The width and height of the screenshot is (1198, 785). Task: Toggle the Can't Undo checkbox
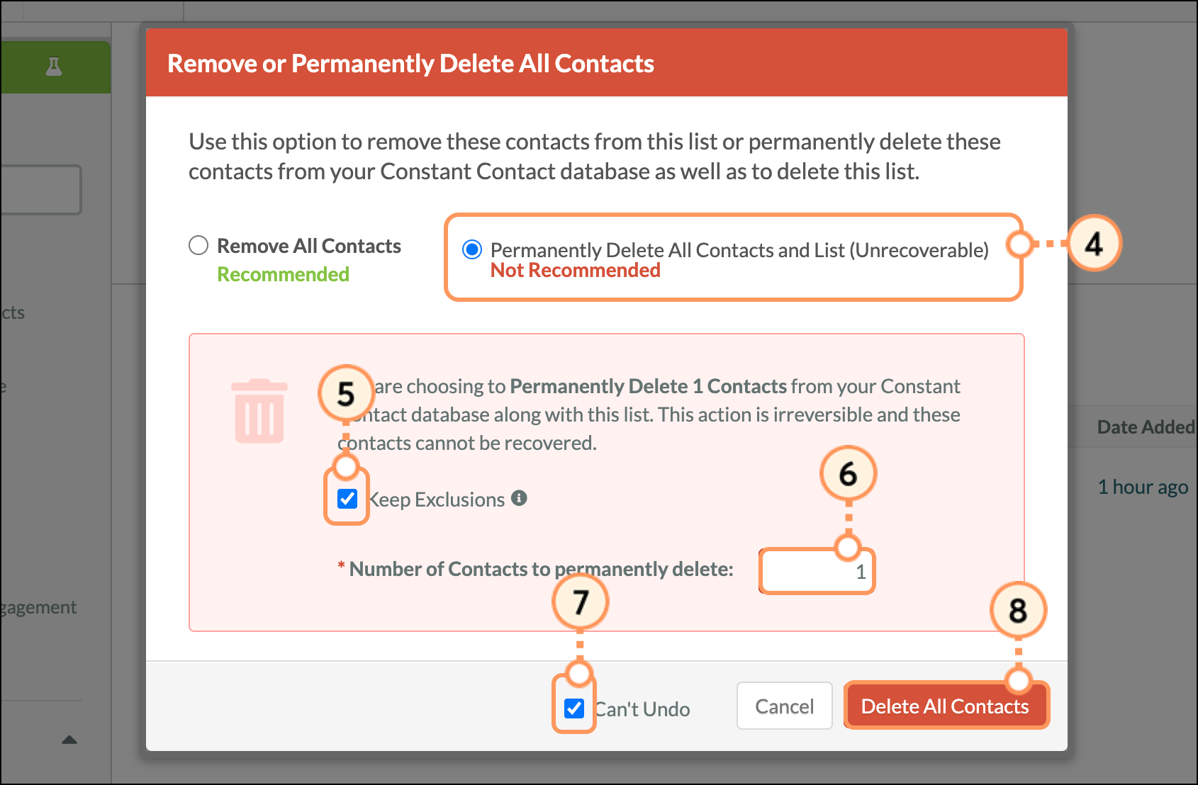[x=574, y=708]
